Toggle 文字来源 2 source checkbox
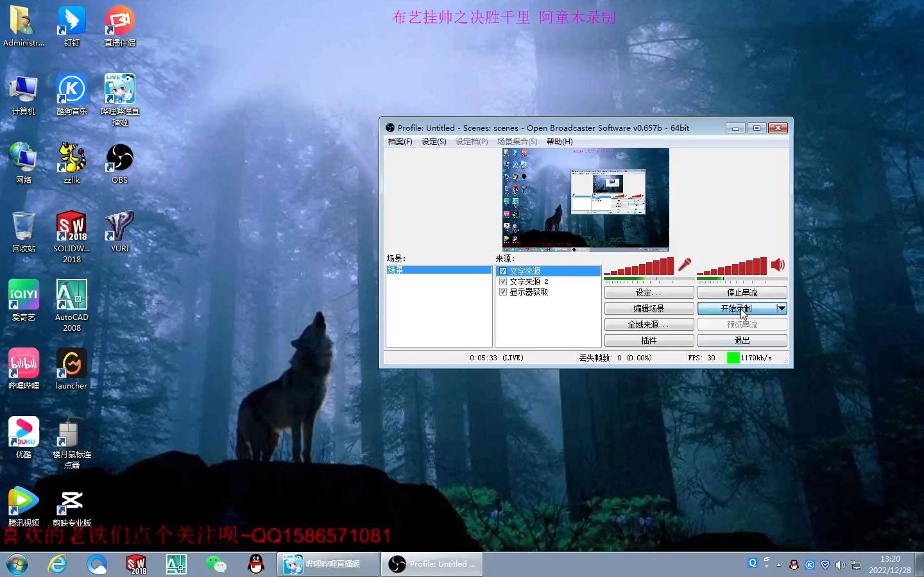This screenshot has height=577, width=924. (x=503, y=281)
